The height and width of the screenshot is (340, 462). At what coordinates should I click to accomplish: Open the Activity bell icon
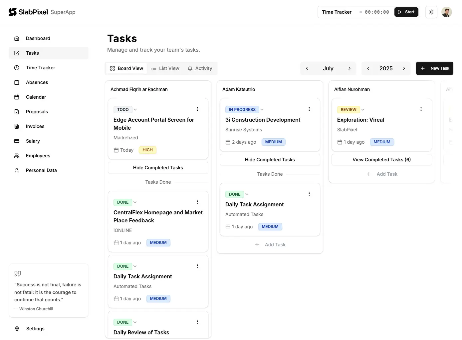click(190, 68)
